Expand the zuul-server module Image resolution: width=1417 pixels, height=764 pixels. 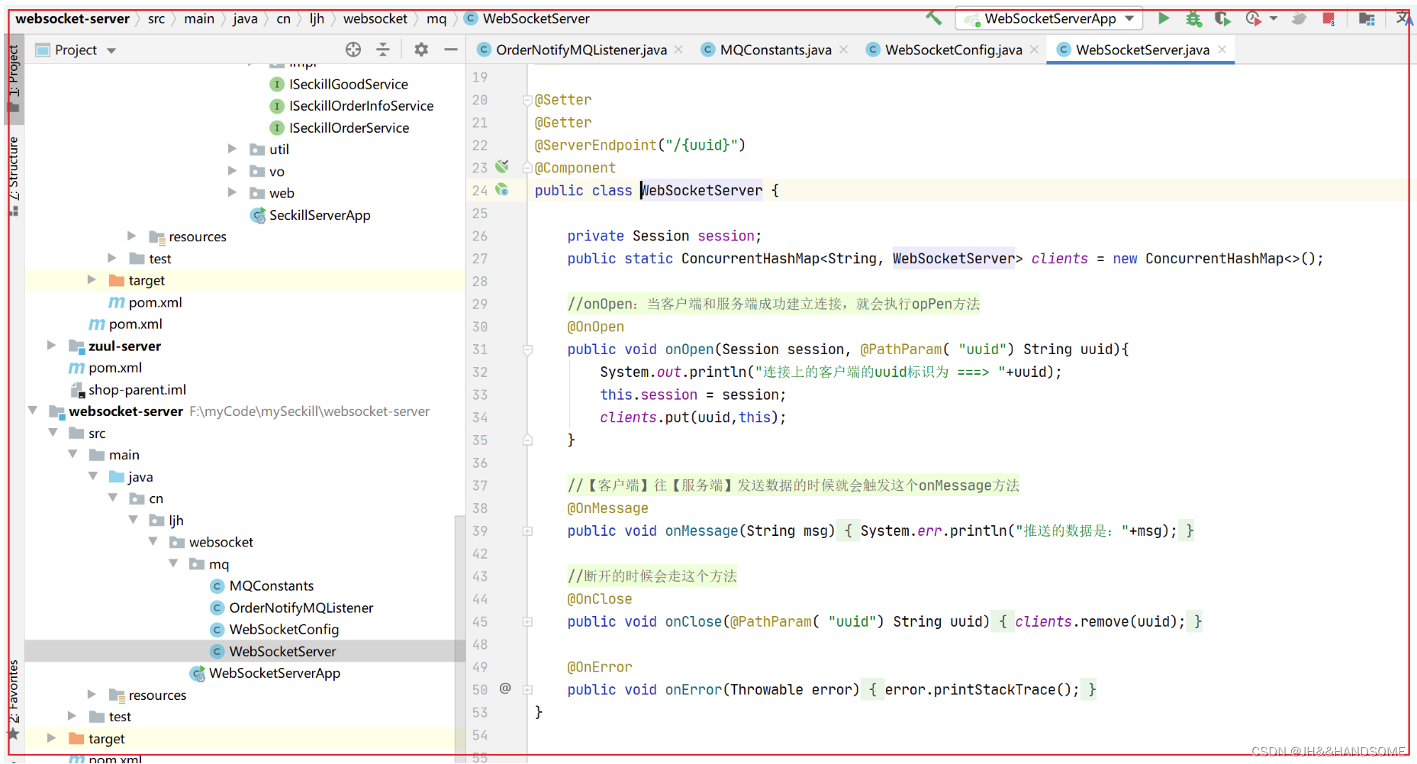[52, 346]
